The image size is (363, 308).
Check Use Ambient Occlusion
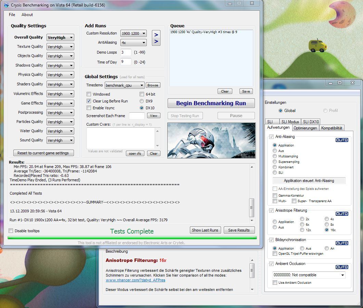[275, 282]
